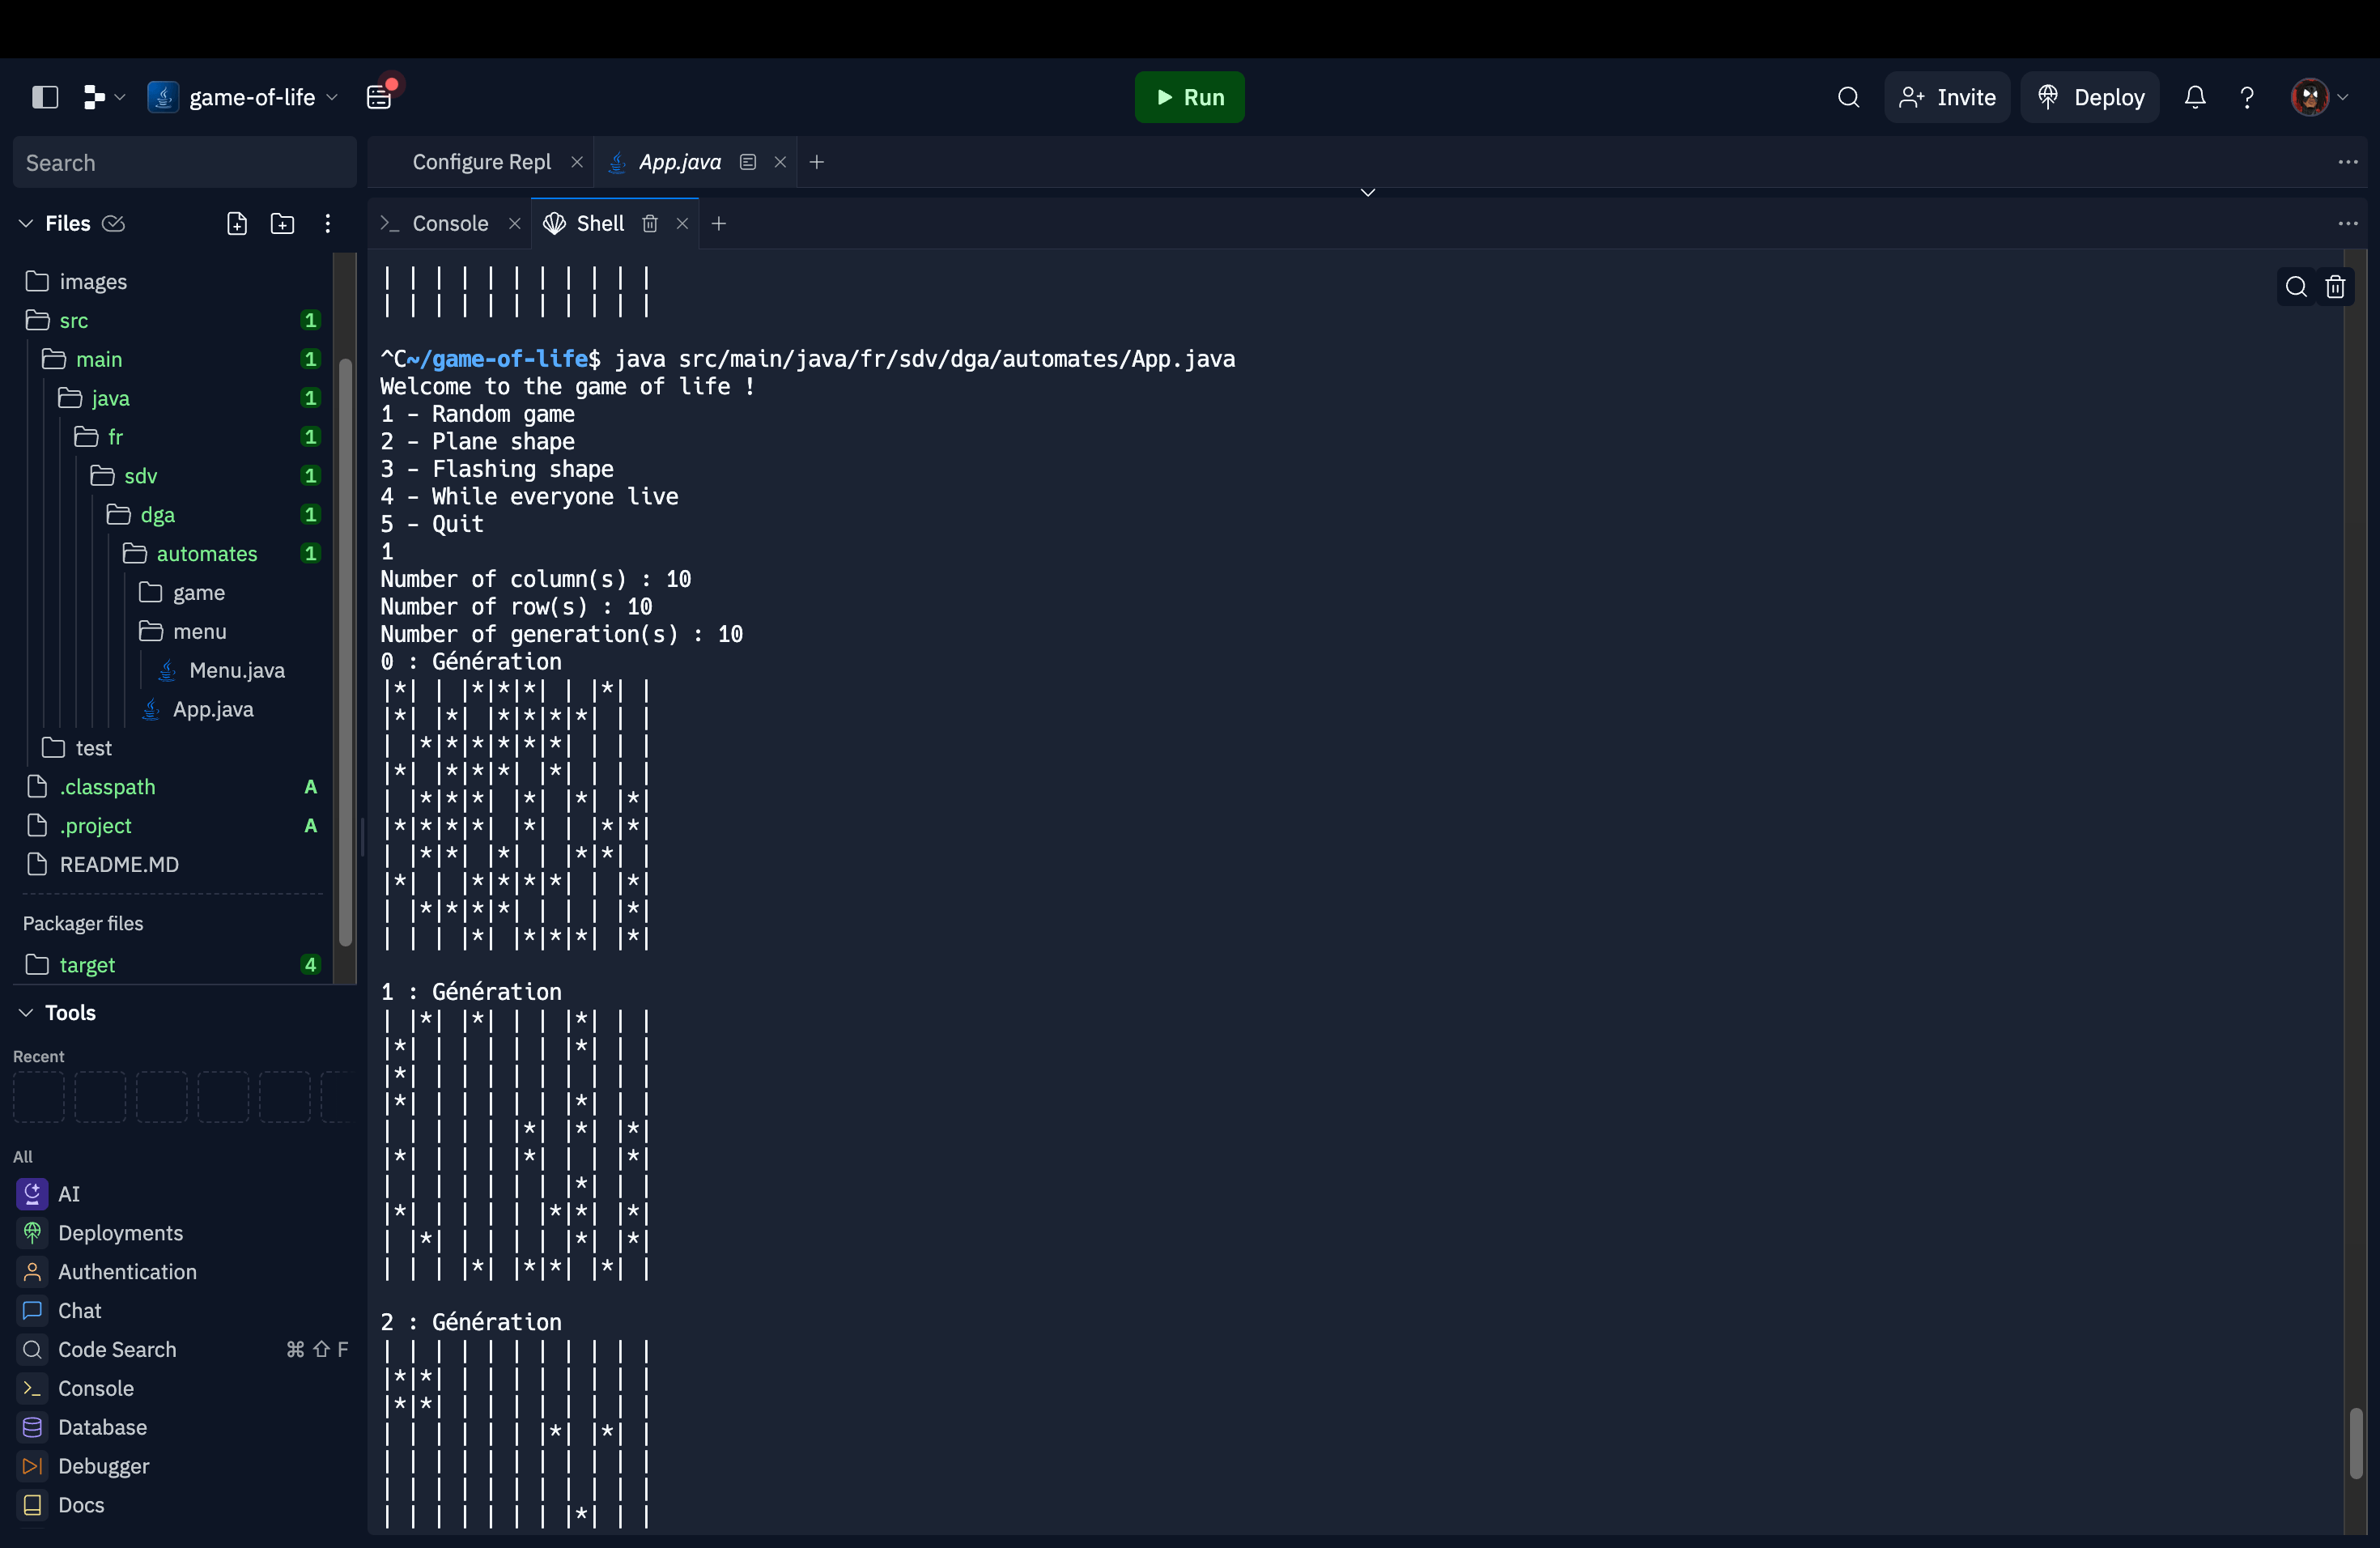Click the new file icon
2380x1548 pixels.
pos(237,224)
